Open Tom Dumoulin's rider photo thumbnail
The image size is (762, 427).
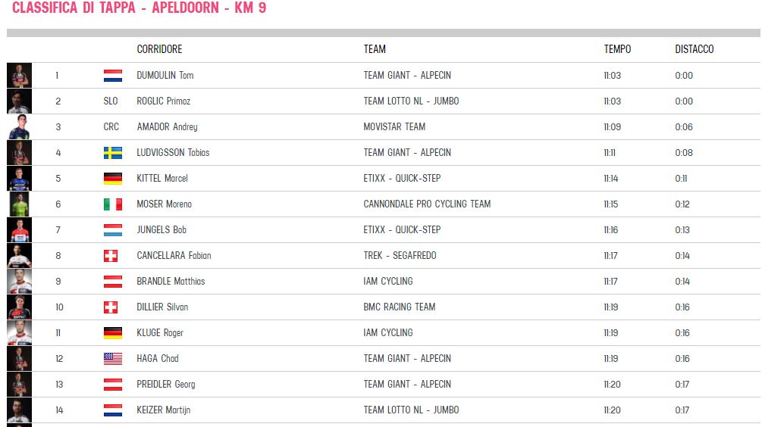pyautogui.click(x=20, y=76)
